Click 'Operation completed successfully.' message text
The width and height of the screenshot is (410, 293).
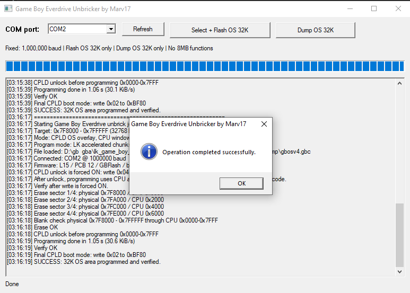pos(208,152)
